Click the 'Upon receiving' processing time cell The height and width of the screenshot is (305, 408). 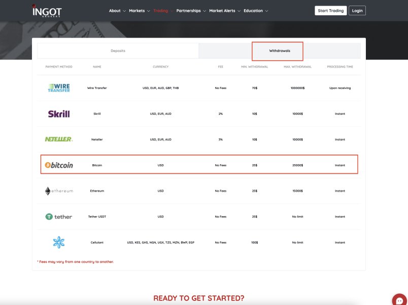tap(340, 88)
